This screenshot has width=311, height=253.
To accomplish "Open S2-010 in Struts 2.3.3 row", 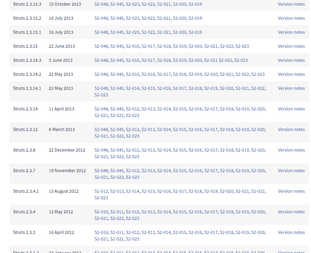I will (101, 232).
